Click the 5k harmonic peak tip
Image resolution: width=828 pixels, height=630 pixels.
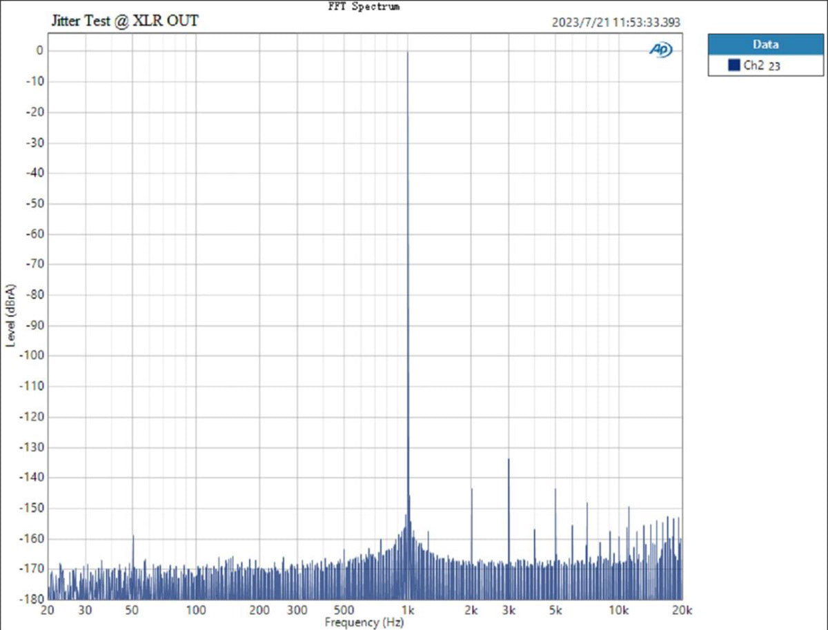pos(555,489)
